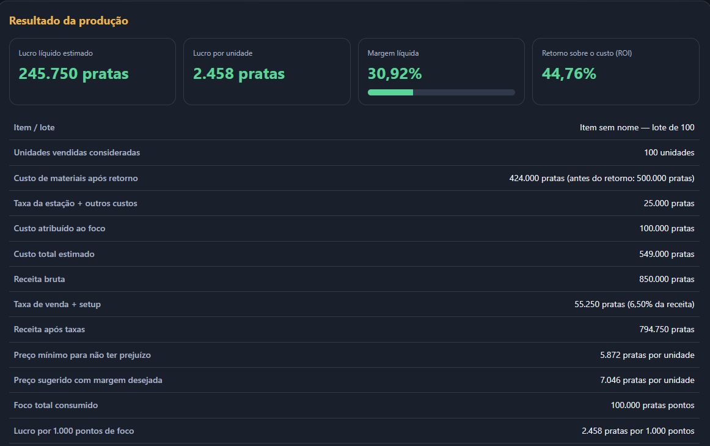Click "Lucro por 1.000 pontos de foco" label
This screenshot has width=710, height=446.
point(74,431)
